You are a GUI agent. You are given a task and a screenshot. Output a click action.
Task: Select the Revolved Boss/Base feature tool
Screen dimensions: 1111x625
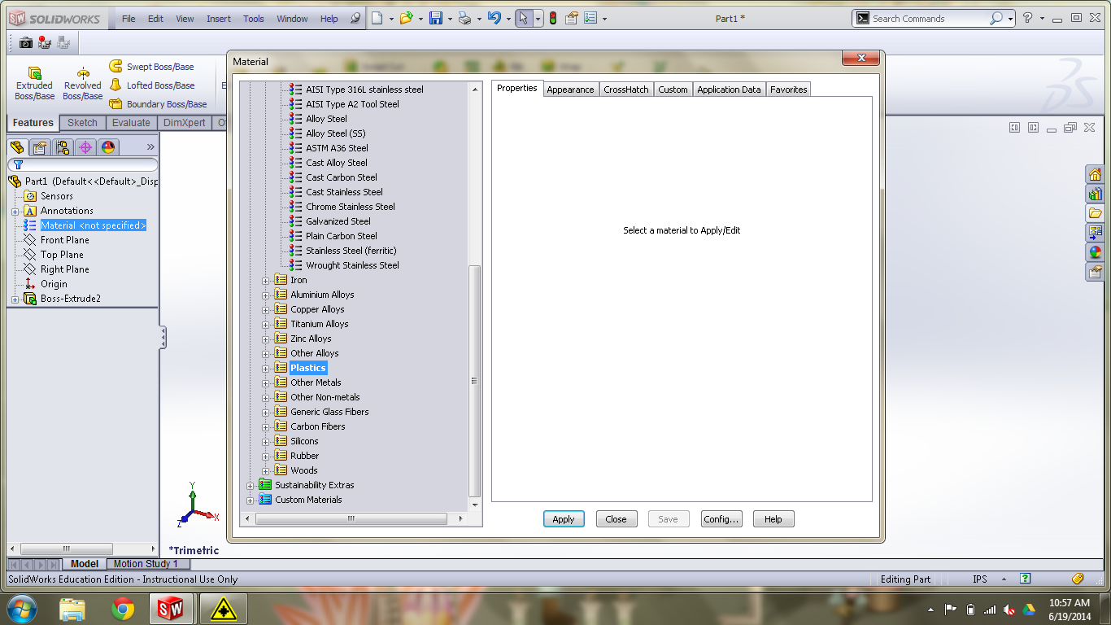coord(82,81)
